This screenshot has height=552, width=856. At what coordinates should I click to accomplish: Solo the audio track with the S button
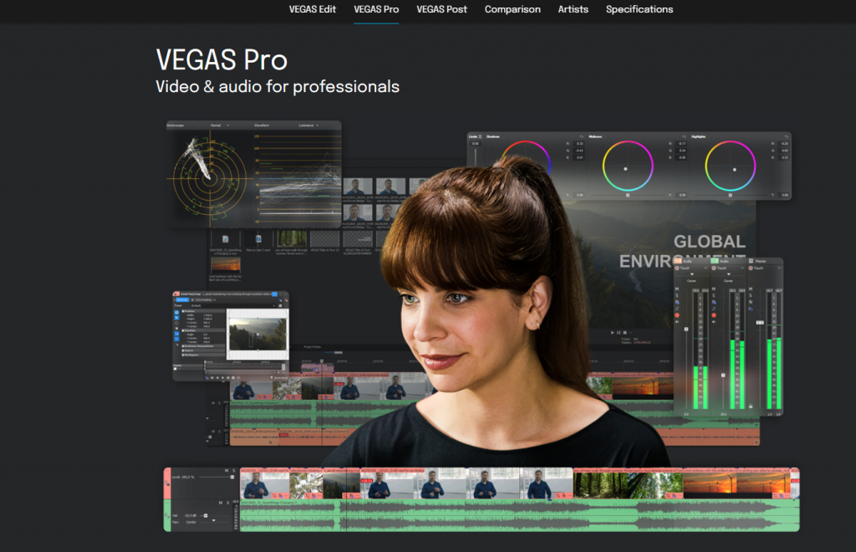point(228,502)
